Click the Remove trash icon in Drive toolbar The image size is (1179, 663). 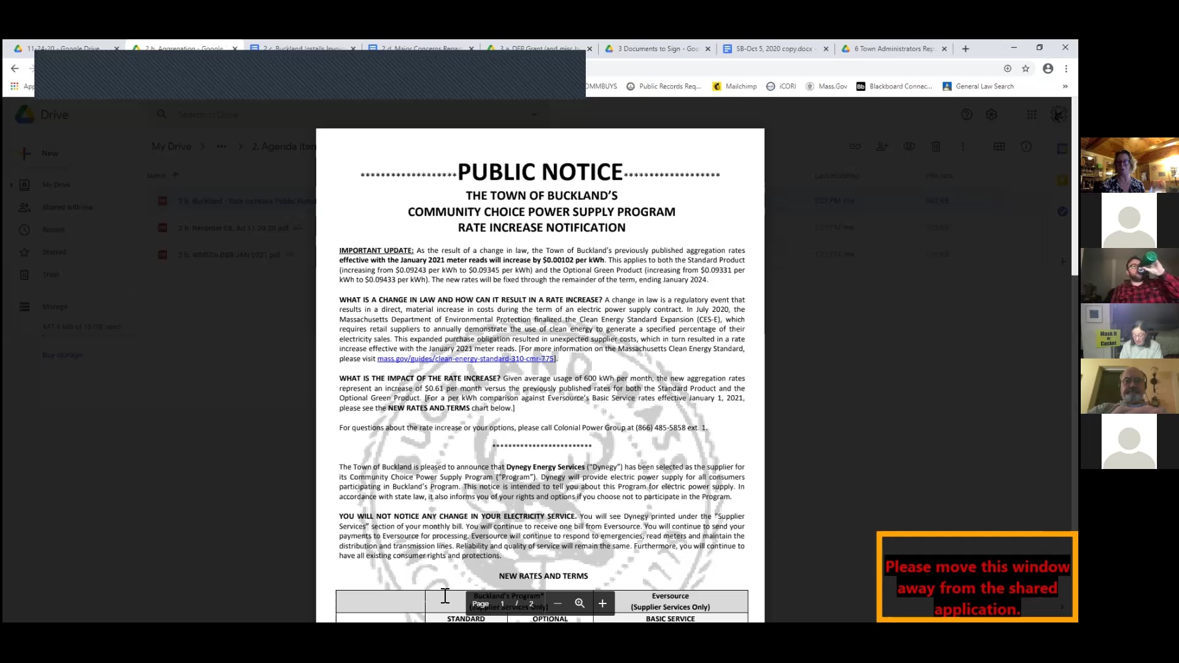[x=936, y=147]
